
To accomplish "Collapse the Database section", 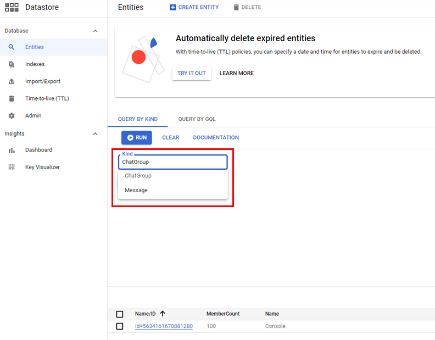I will point(95,31).
